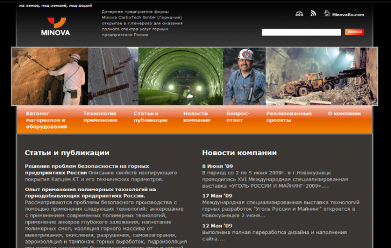
Task: Open article Решение проблем безопасности на горных предприятиях
Action: point(87,169)
